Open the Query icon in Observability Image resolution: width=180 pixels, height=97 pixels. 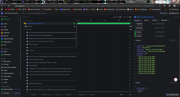2,52
